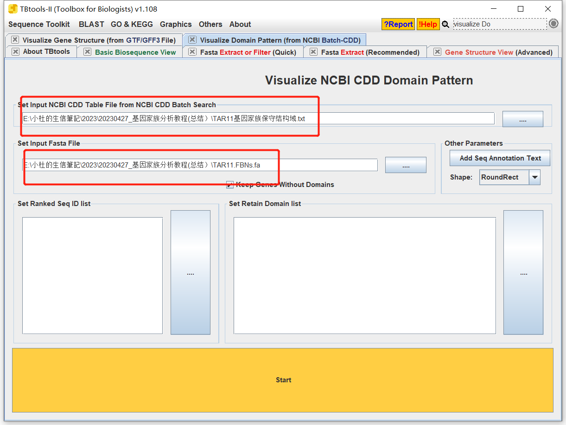566x425 pixels.
Task: Click the input Fasta file path field
Action: tap(200, 165)
